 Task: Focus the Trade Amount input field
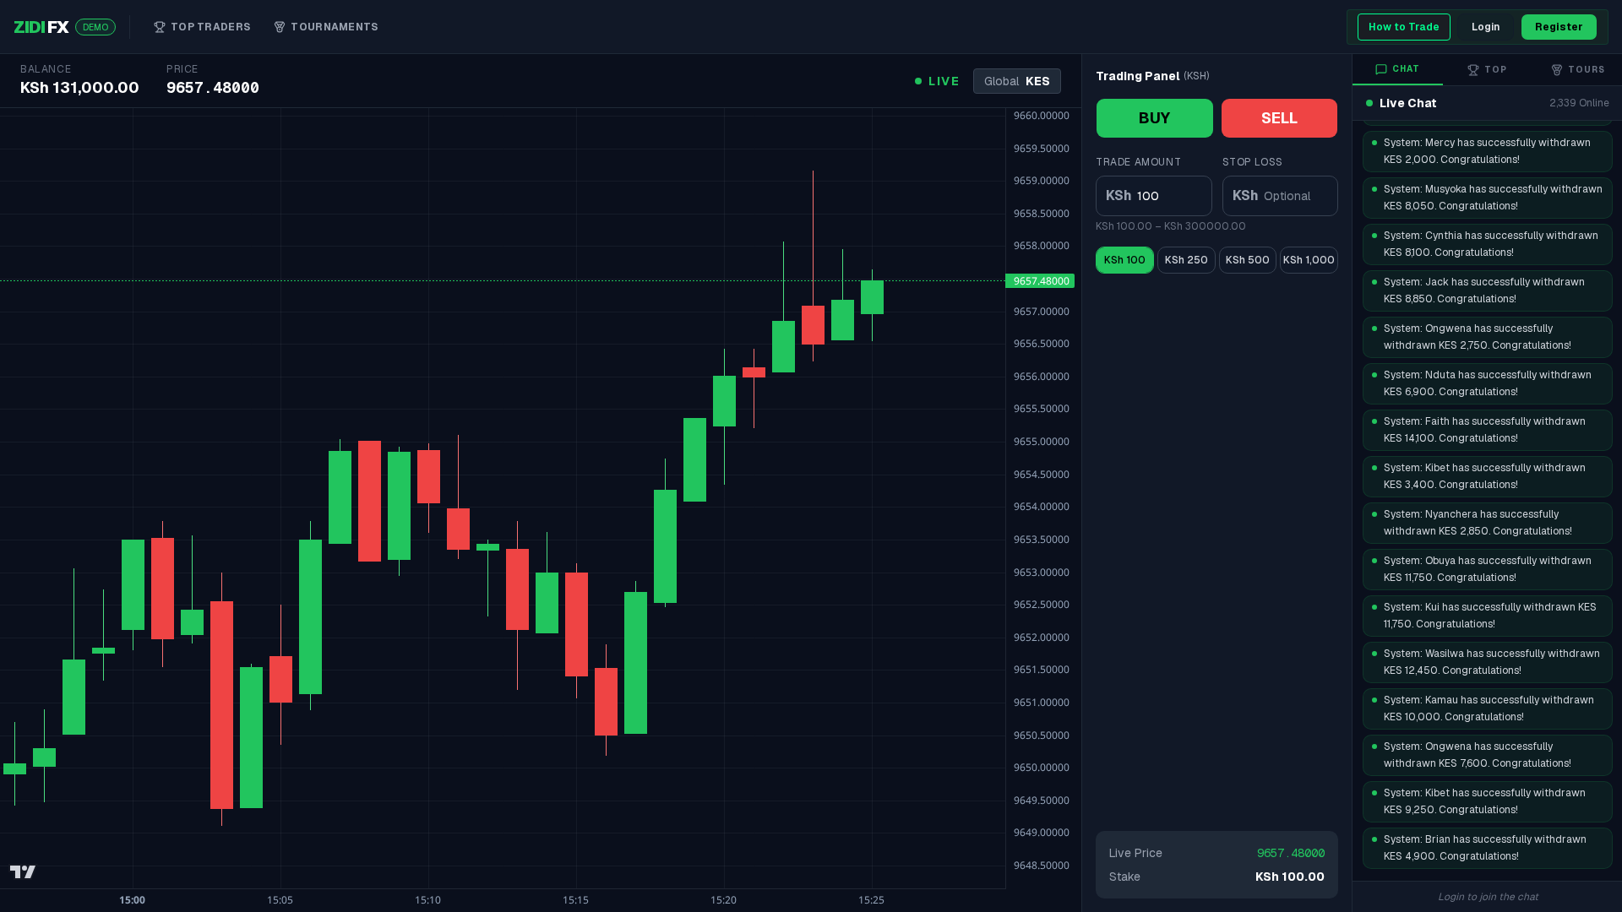[1153, 196]
